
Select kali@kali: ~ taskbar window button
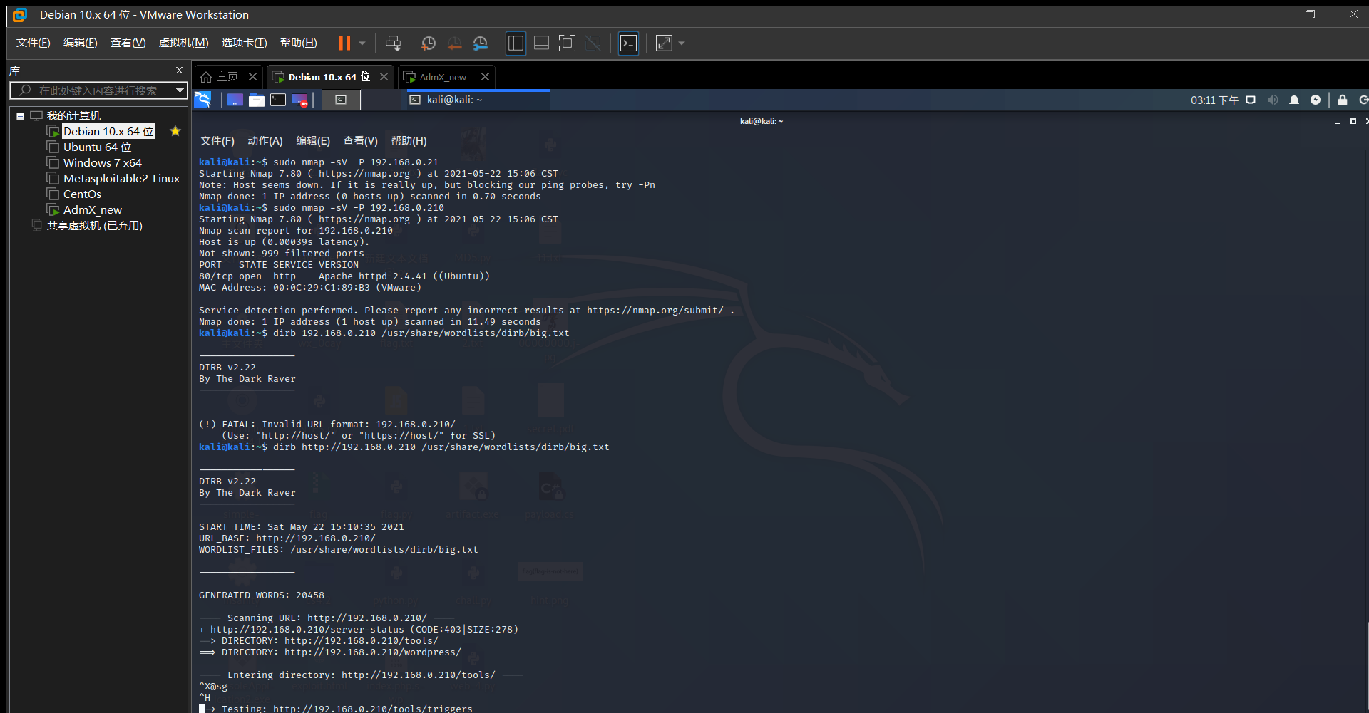tap(478, 100)
